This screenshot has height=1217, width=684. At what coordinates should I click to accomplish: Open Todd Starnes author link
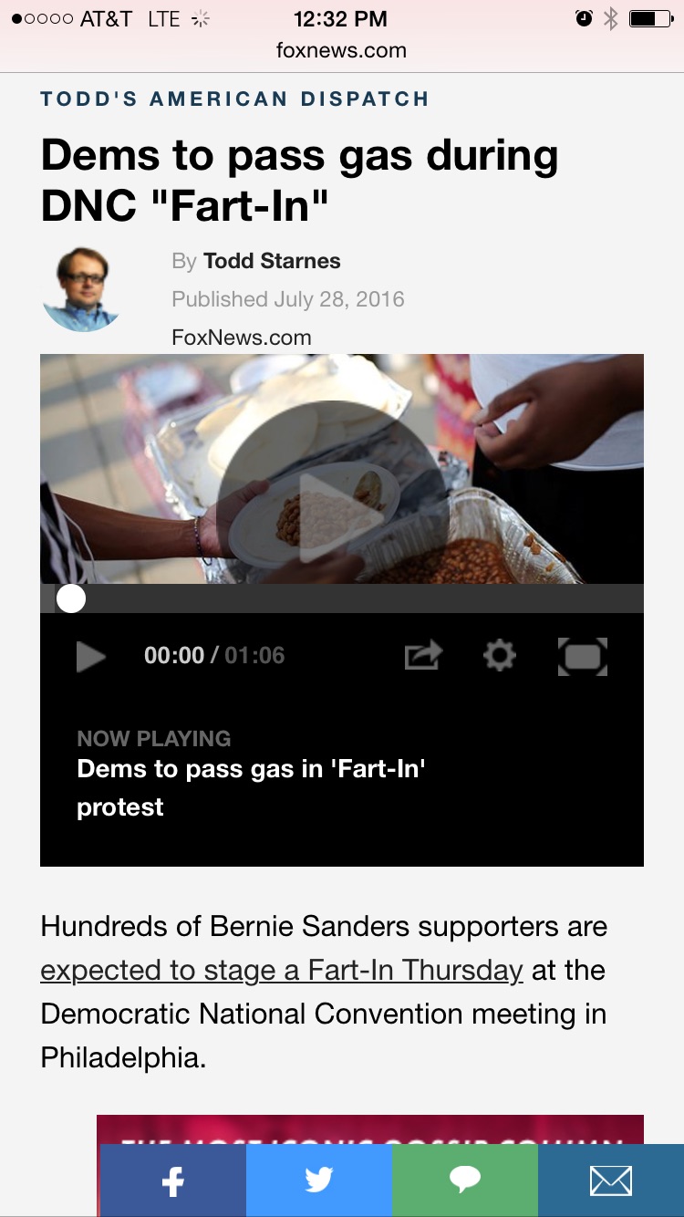(272, 261)
